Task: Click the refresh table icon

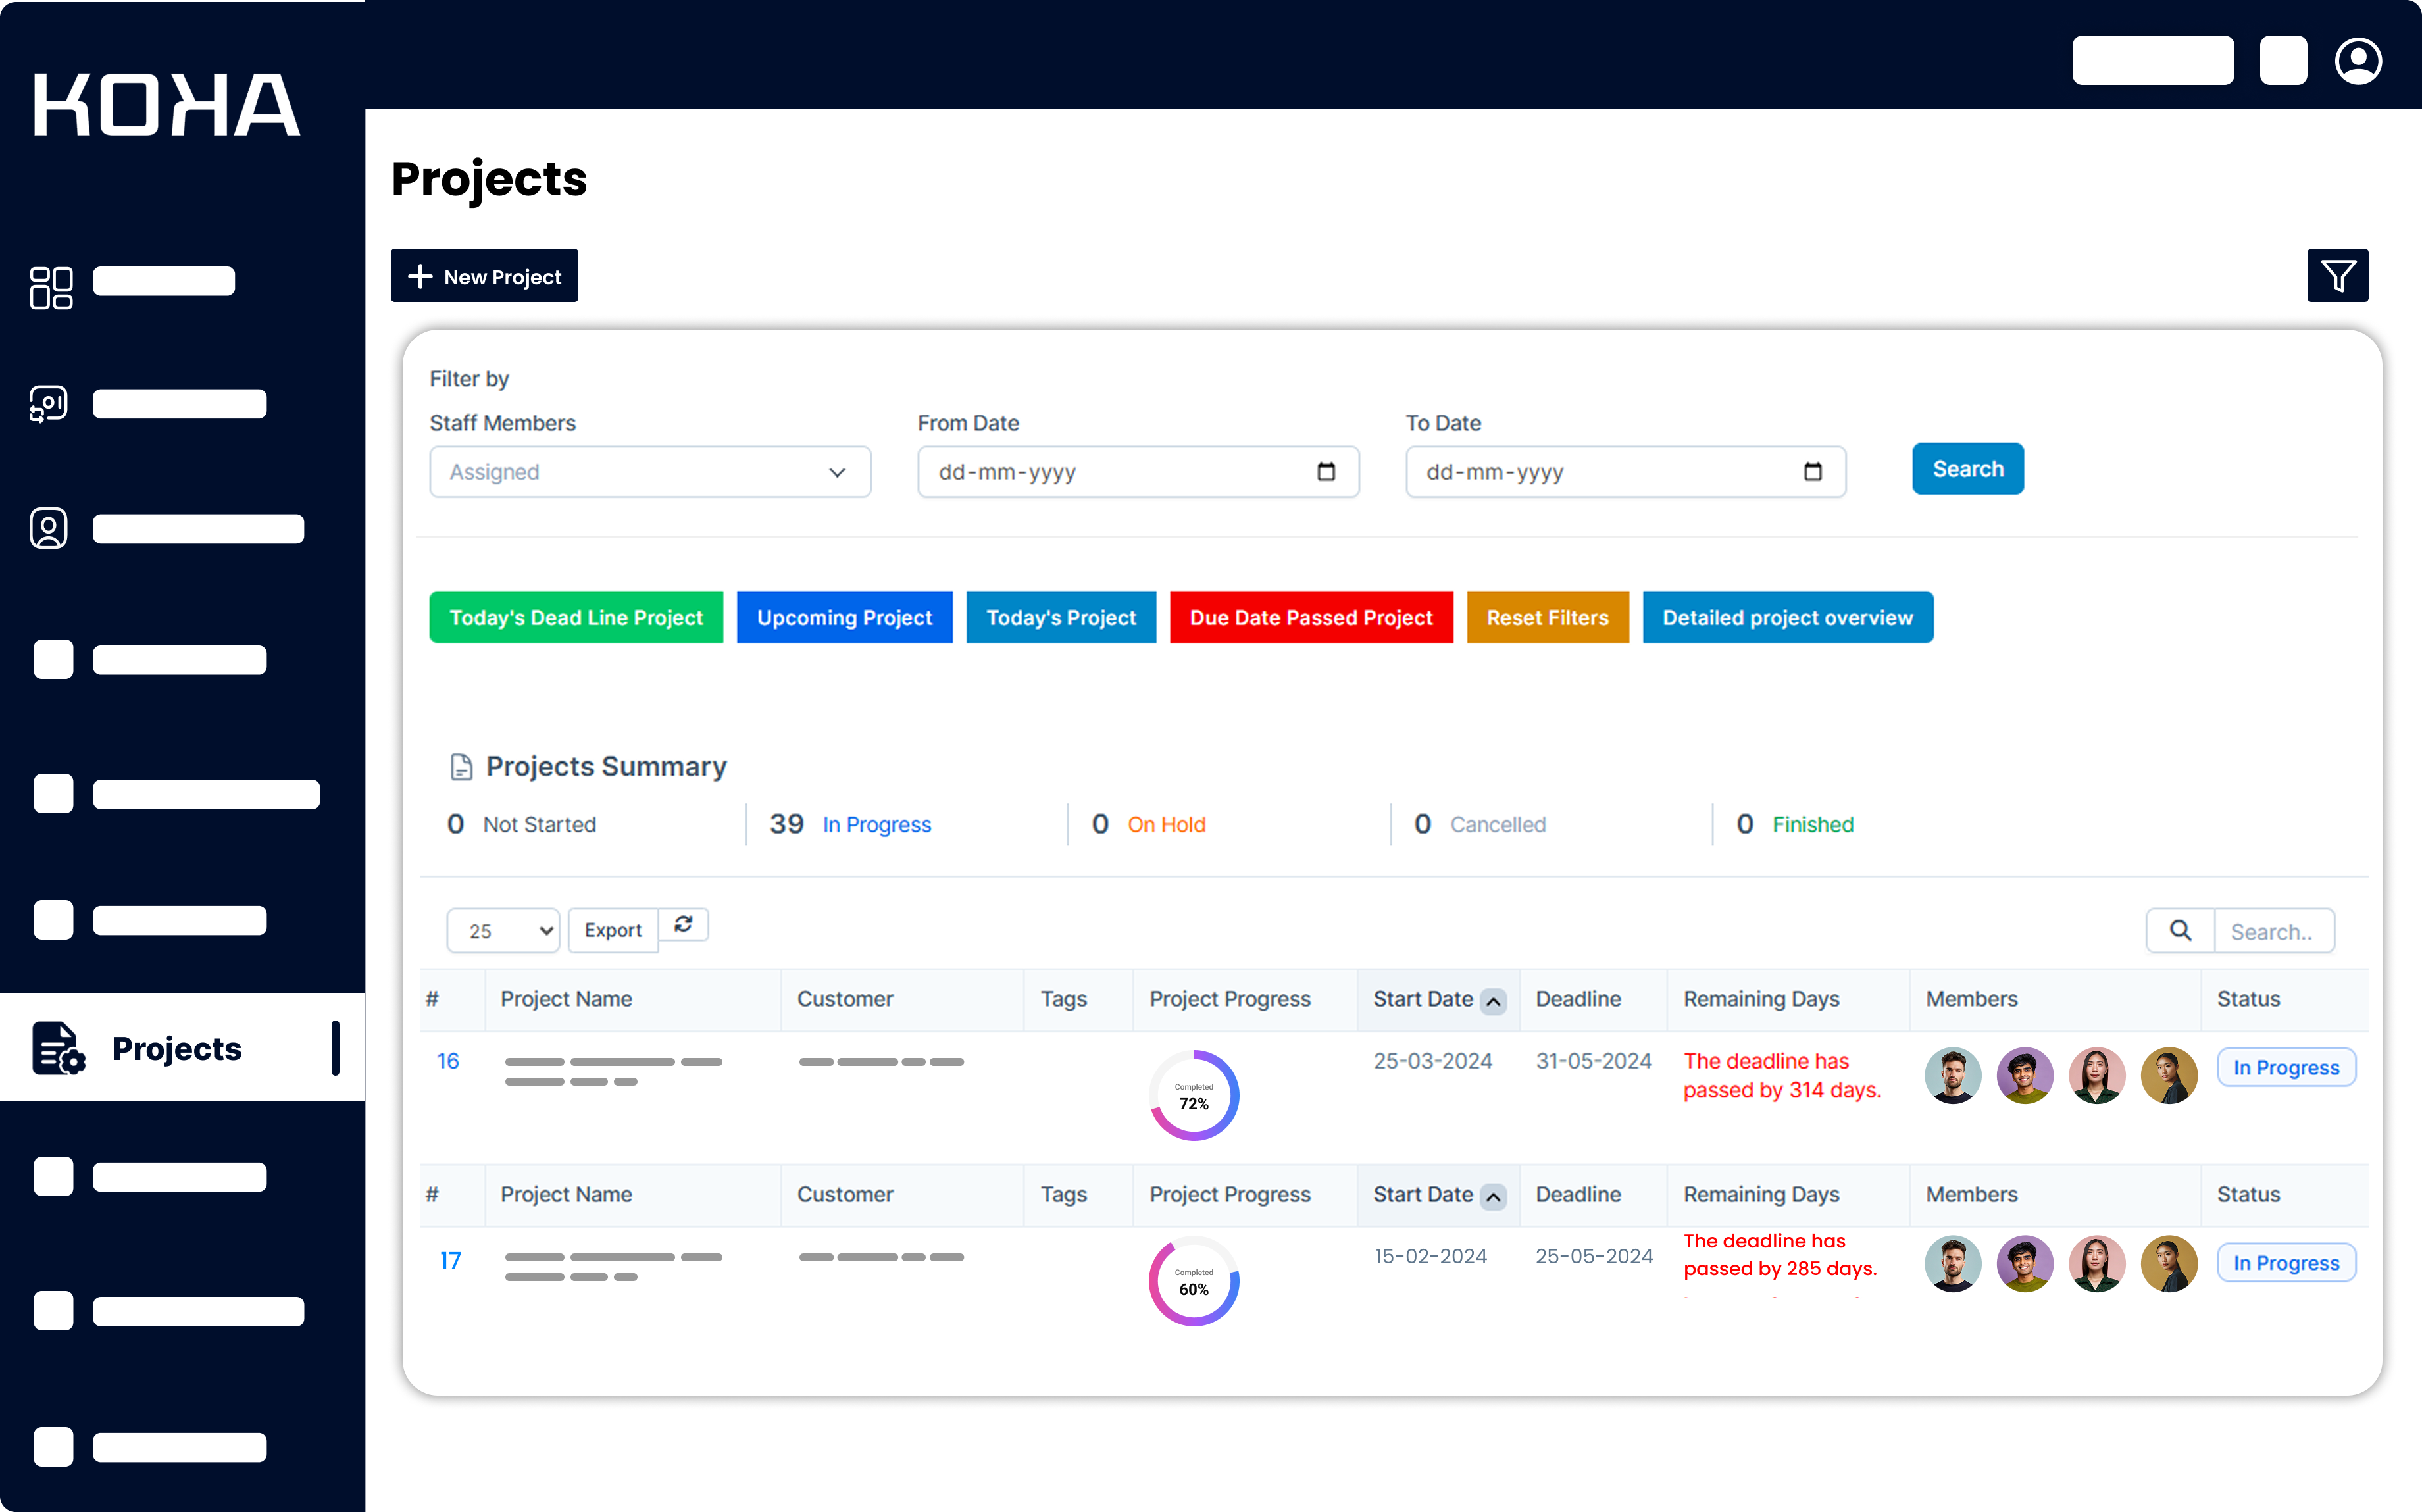Action: 683,924
